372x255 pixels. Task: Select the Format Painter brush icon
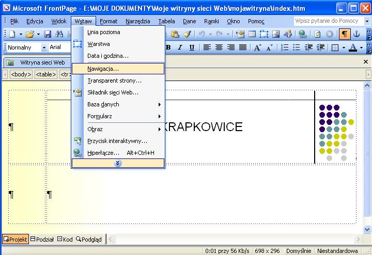point(188,35)
